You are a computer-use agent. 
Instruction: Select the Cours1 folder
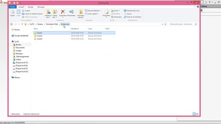pos(74,33)
